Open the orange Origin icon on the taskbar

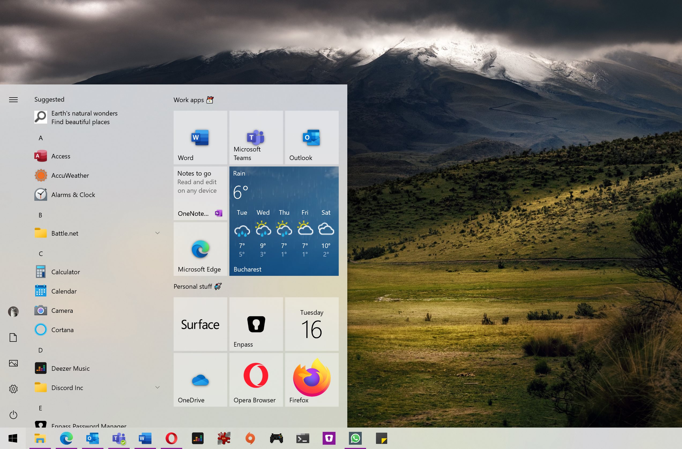coord(250,438)
